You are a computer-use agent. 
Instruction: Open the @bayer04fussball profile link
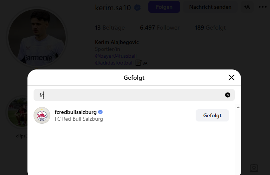click(116, 56)
